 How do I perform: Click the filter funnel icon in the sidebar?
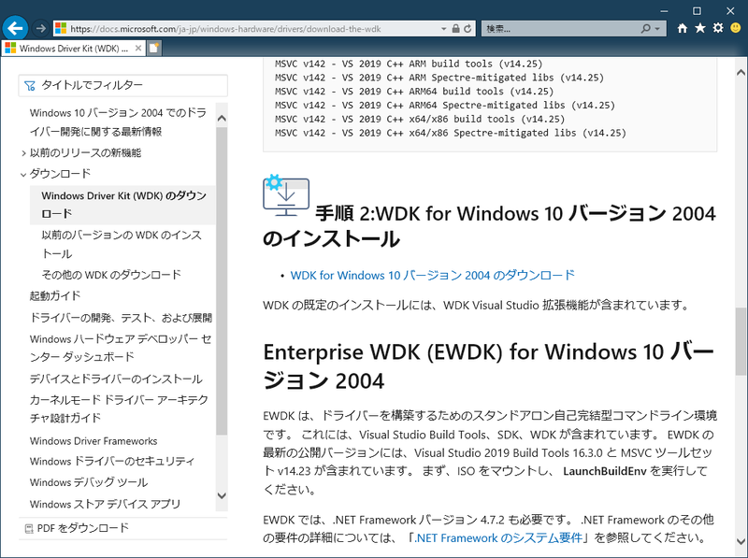click(x=31, y=85)
